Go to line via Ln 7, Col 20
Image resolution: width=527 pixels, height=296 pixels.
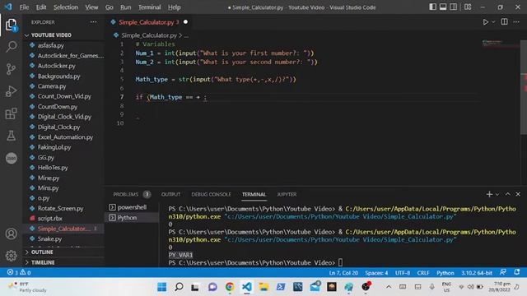point(343,273)
